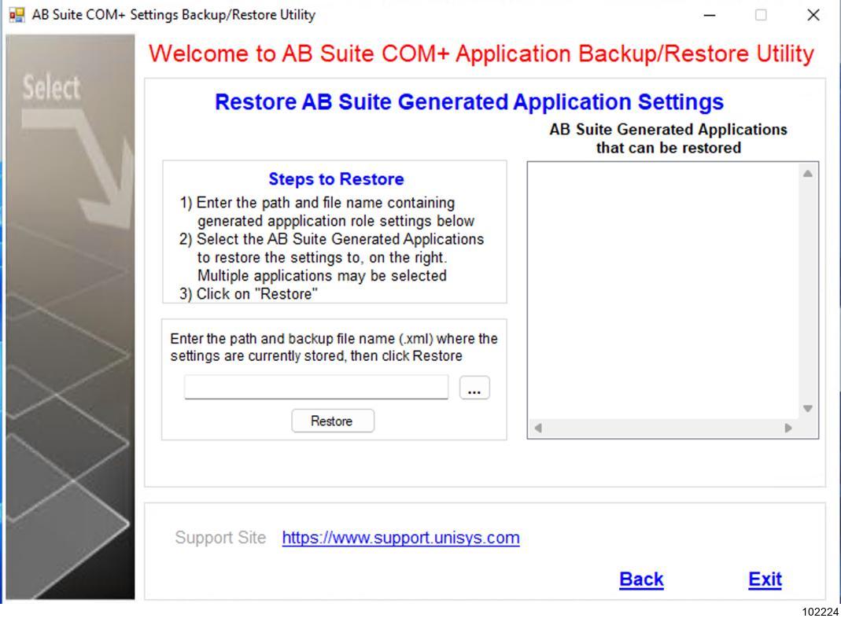Click the "Support Site" label
Image resolution: width=841 pixels, height=629 pixels.
220,537
